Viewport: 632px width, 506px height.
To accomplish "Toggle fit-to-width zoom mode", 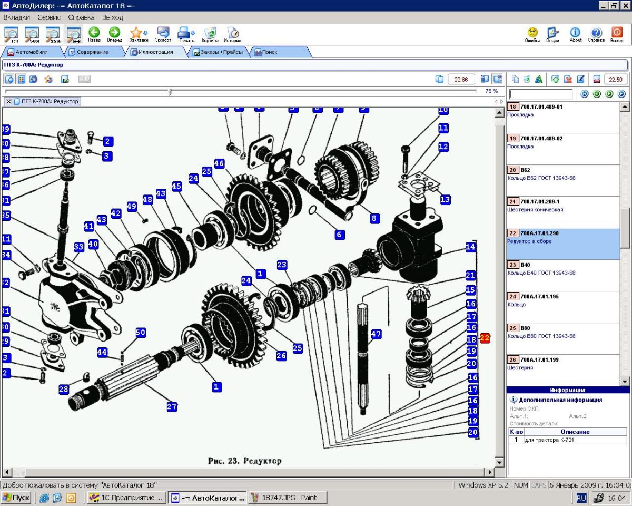I will [73, 34].
